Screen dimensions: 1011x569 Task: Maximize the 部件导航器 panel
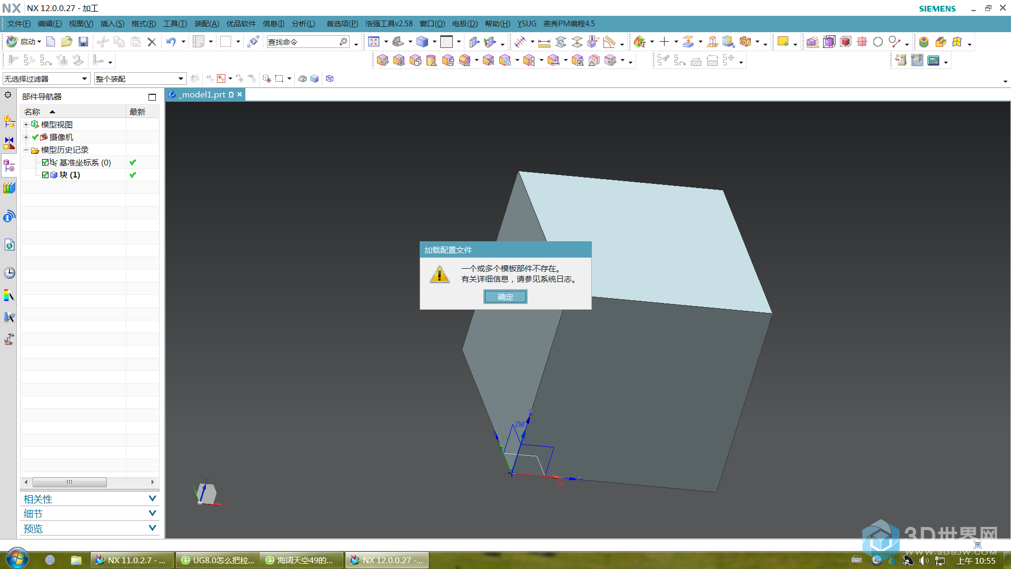[152, 97]
